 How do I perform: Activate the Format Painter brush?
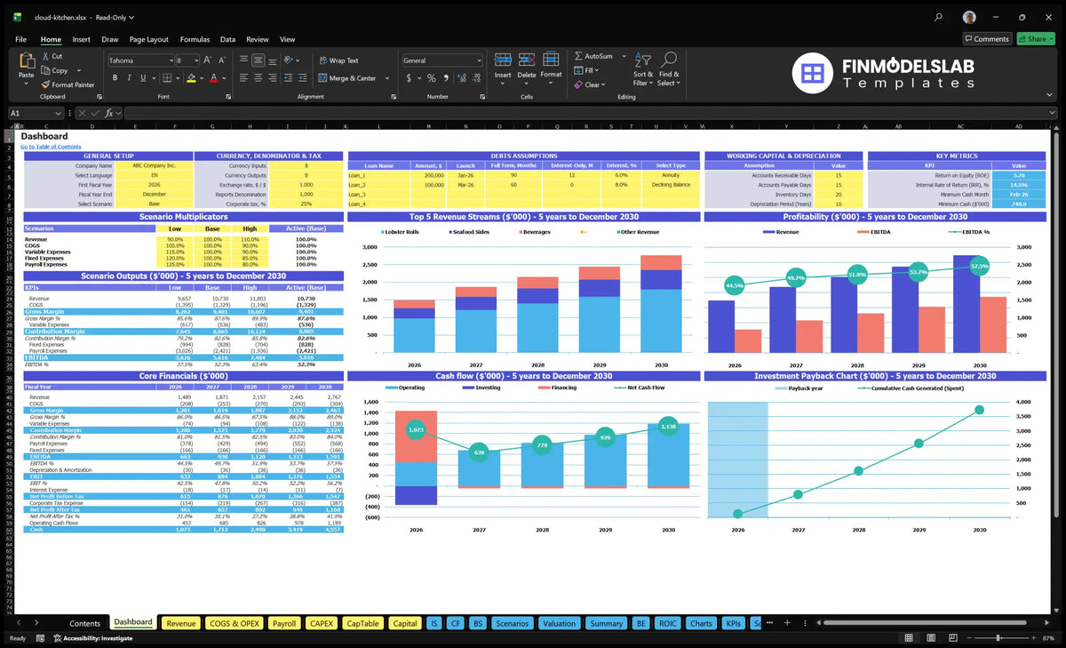click(x=68, y=84)
